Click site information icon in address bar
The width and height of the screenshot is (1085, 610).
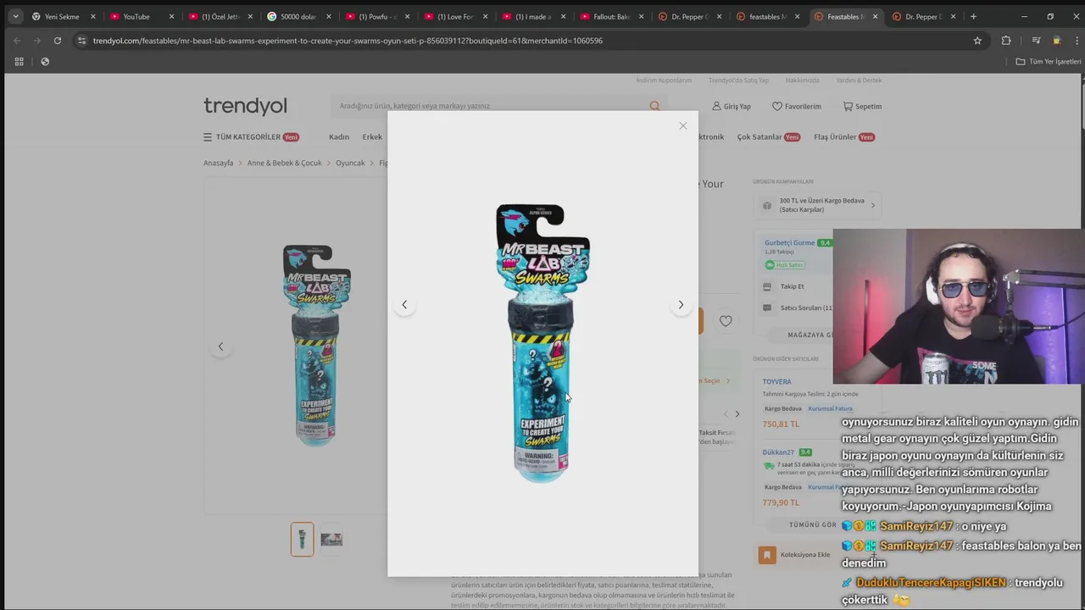pyautogui.click(x=81, y=41)
